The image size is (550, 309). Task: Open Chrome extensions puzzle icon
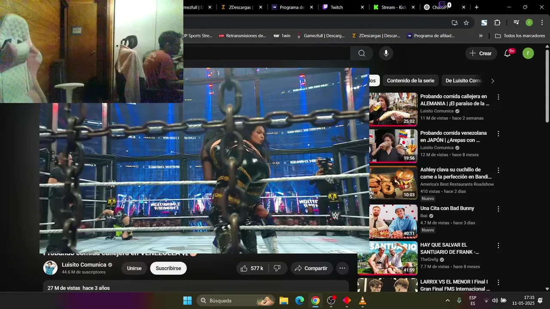tap(498, 22)
